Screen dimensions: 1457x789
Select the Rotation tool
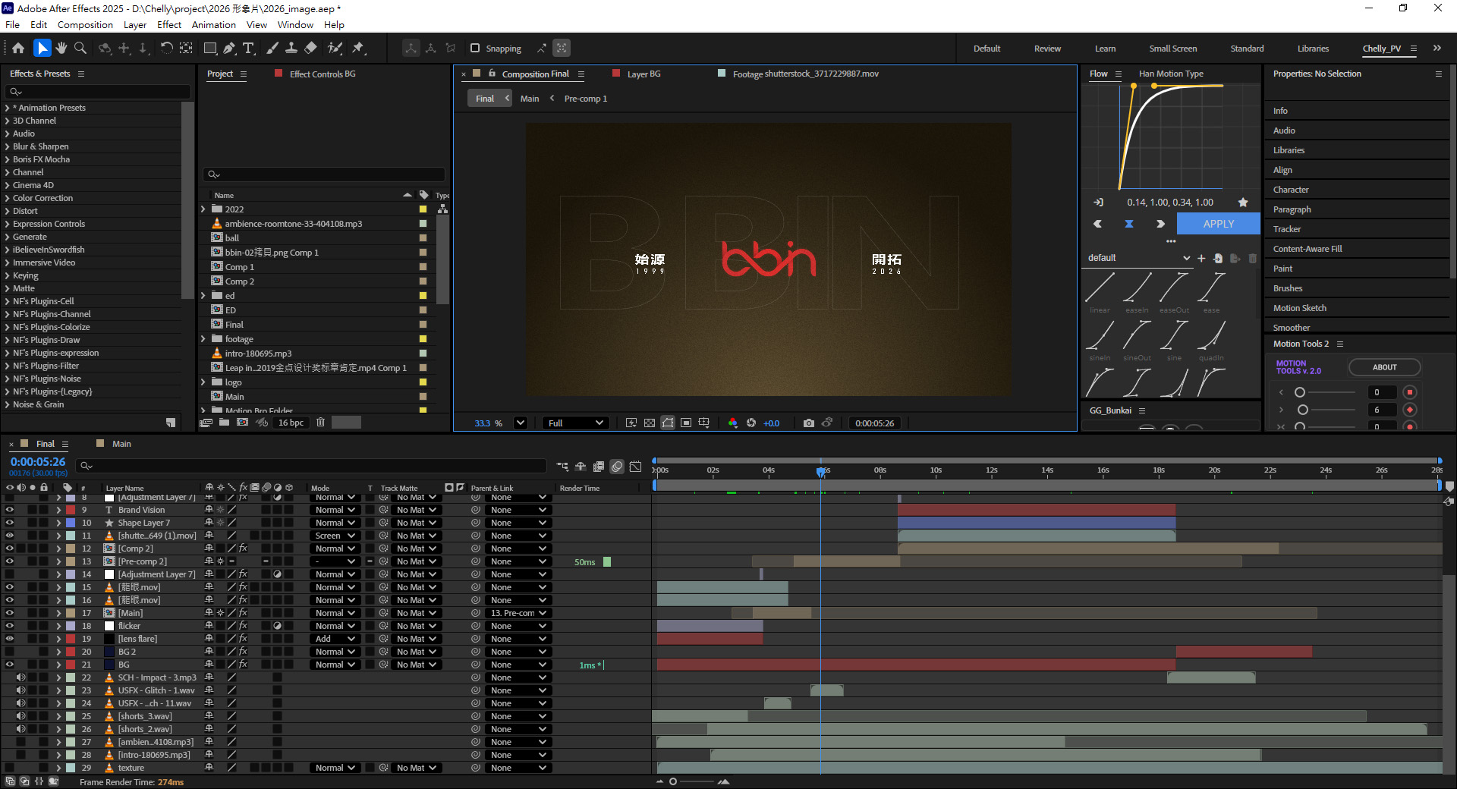167,48
